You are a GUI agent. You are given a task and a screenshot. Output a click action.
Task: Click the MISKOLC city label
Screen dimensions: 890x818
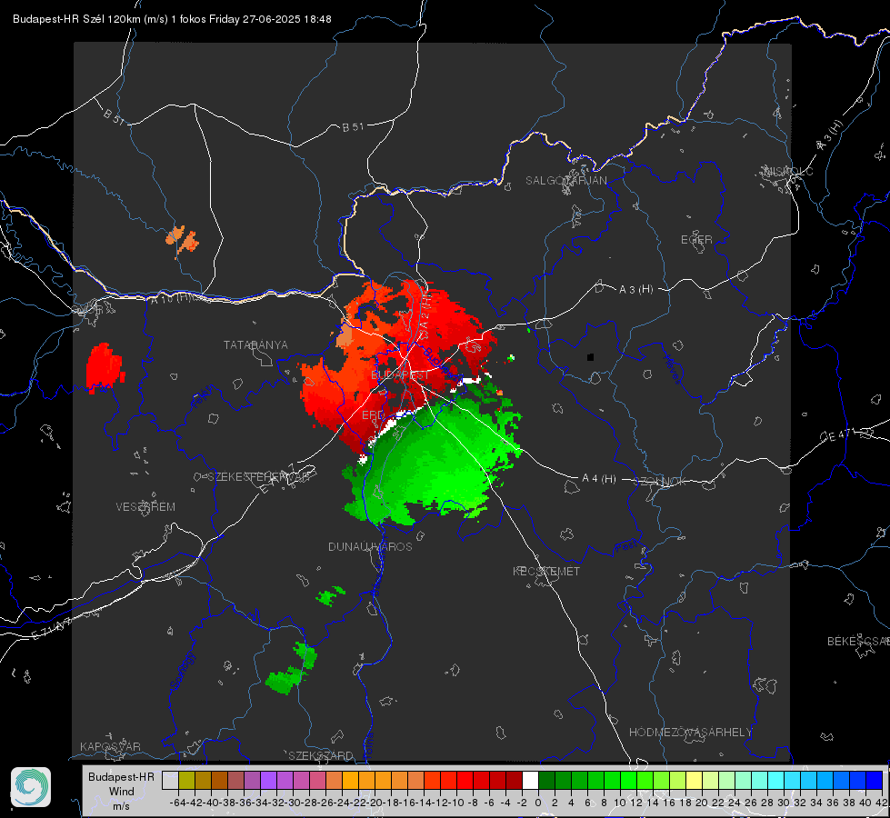pyautogui.click(x=788, y=171)
